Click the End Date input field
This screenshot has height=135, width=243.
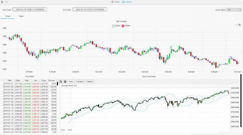click(90, 10)
